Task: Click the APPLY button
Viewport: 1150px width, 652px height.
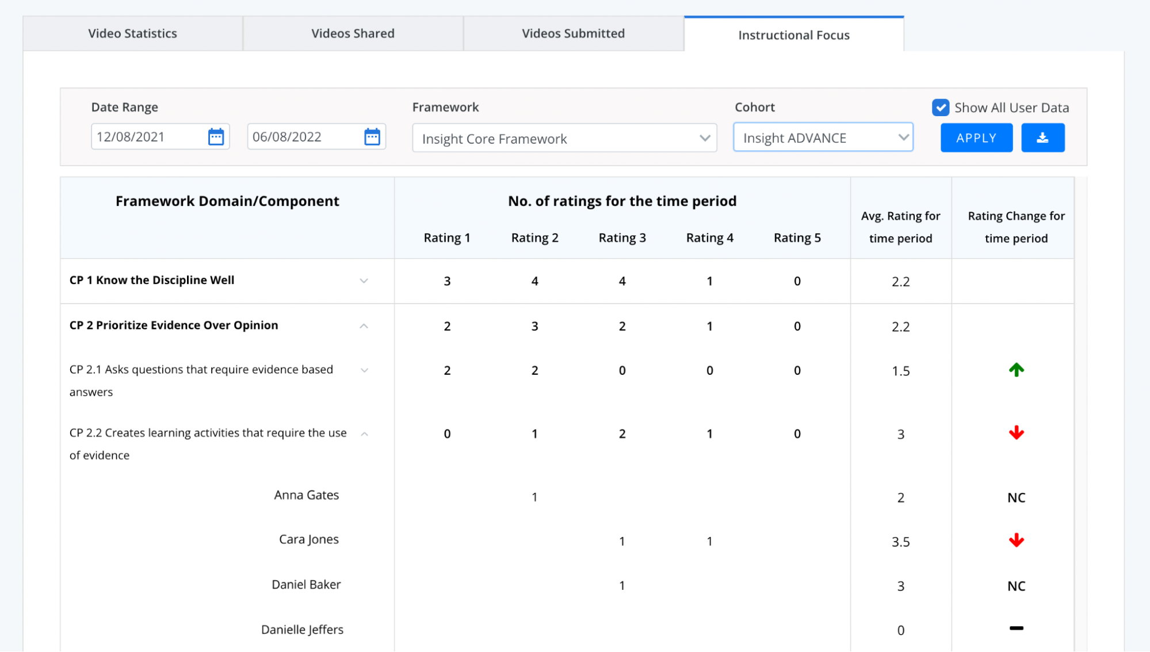Action: tap(976, 138)
